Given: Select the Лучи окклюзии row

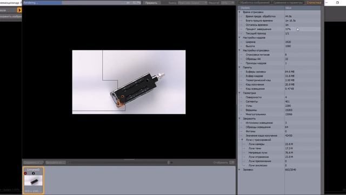Looking at the screenshot, I should point(280,166).
